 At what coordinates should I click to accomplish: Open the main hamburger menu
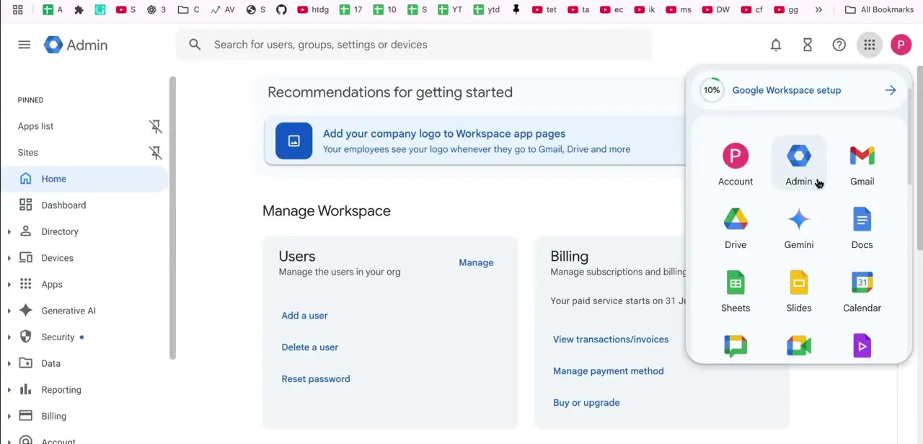click(25, 45)
